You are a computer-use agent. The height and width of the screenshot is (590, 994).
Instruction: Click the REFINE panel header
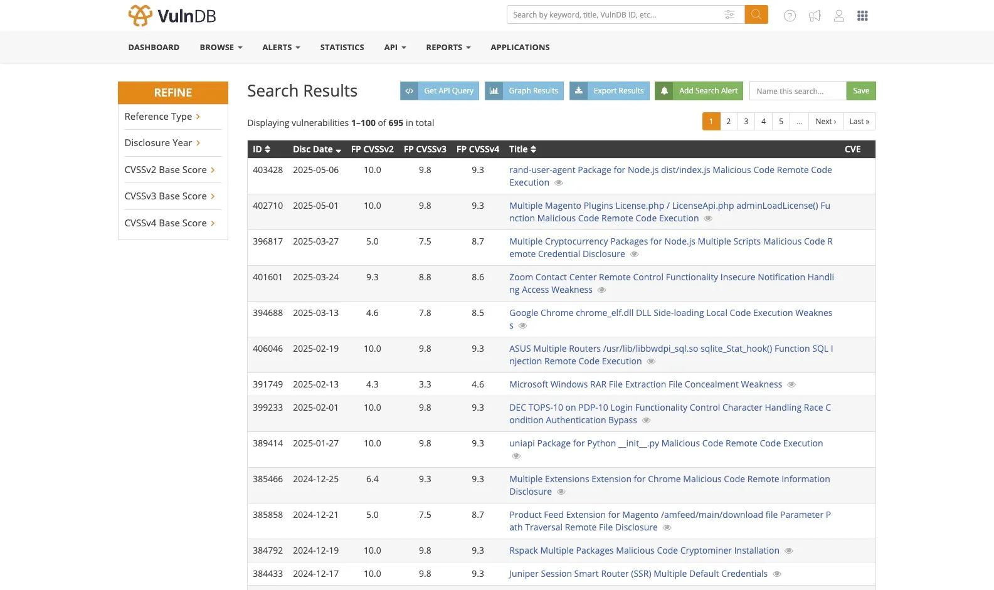(173, 93)
